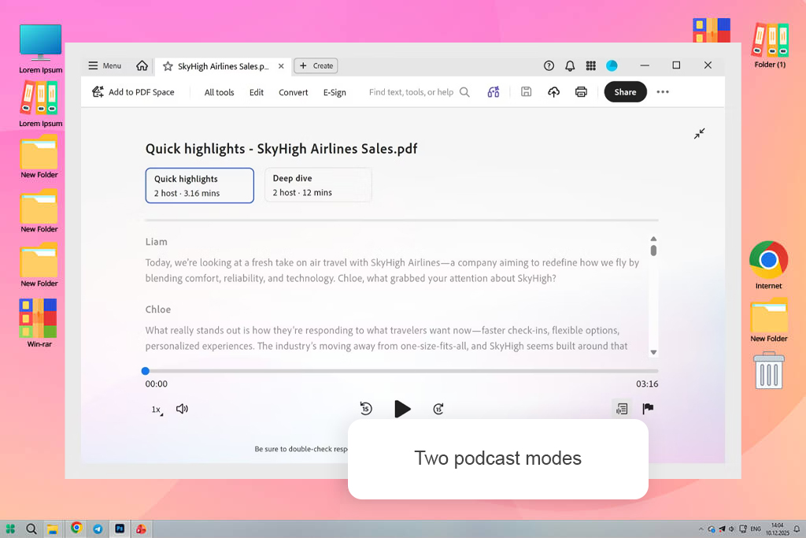806x538 pixels.
Task: Open the All tools menu
Action: 219,93
